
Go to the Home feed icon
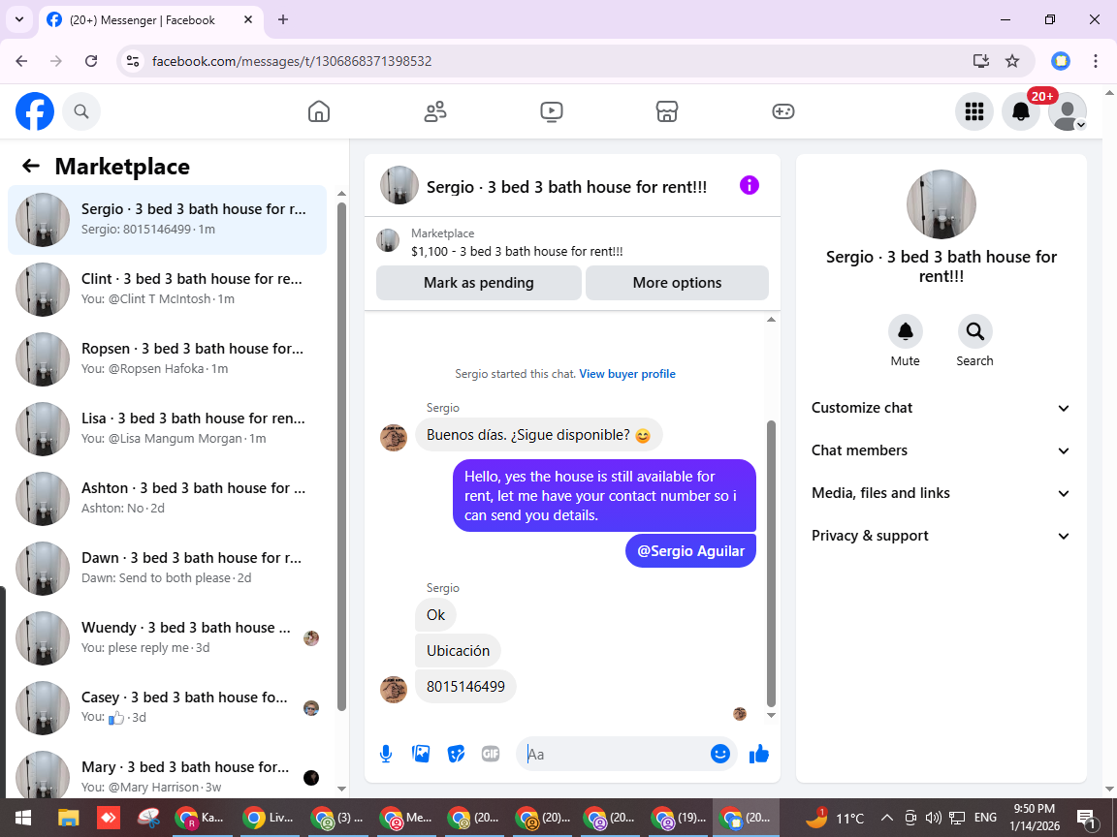pyautogui.click(x=318, y=111)
